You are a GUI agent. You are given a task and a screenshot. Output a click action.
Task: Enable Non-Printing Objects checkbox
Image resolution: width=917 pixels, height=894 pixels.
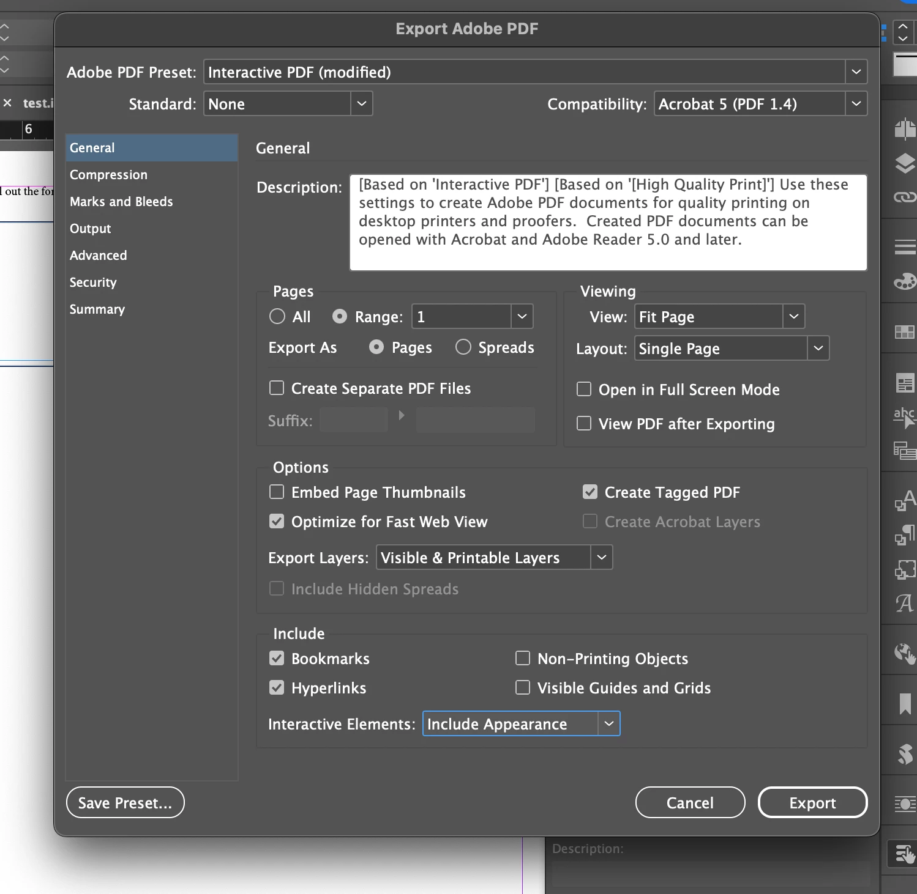click(523, 658)
